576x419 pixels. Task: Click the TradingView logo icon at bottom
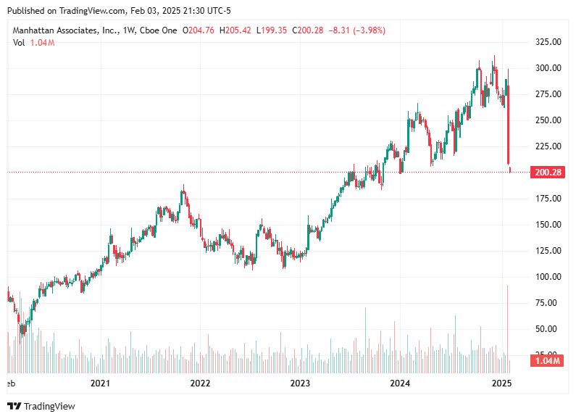coord(14,406)
